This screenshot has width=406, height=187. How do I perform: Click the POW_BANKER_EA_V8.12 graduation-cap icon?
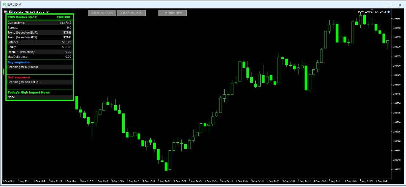point(388,12)
